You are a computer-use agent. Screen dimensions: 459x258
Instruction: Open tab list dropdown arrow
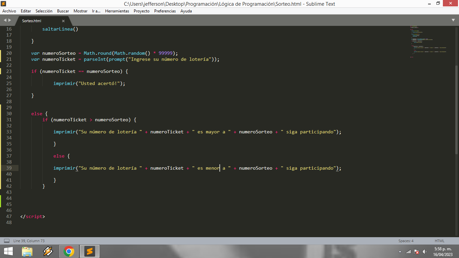tap(454, 20)
